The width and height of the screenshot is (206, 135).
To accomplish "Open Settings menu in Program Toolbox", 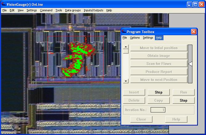I will tap(148, 38).
